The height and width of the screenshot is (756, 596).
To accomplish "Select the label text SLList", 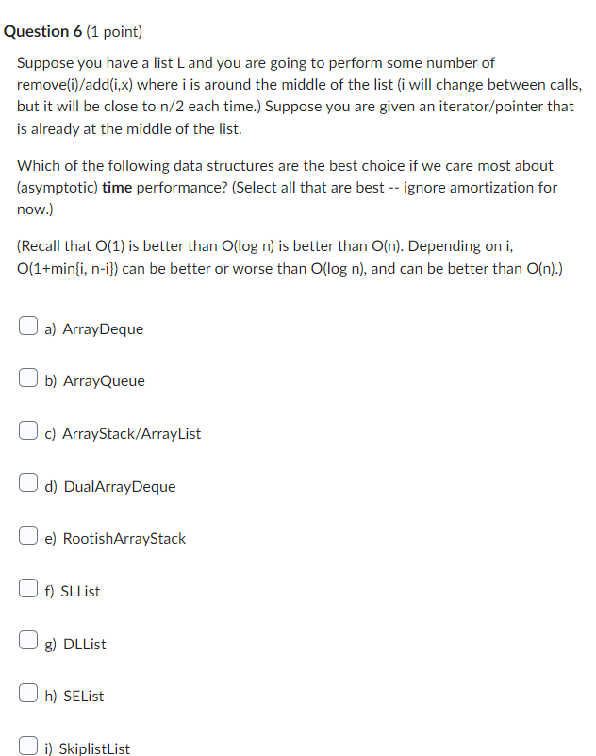I will [x=79, y=591].
